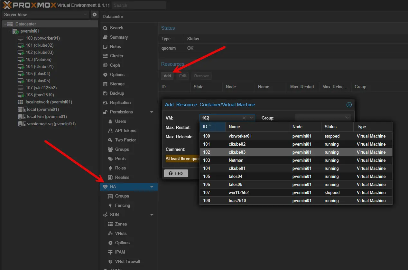Select the Backup menu item
This screenshot has height=270, width=408.
pos(117,93)
